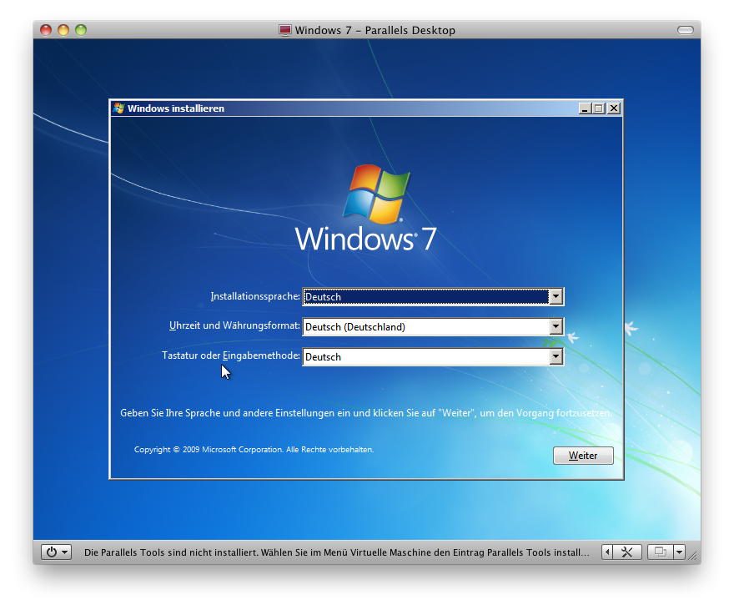Open the Uhrzeit und Währungsformat dropdown arrow

point(556,326)
